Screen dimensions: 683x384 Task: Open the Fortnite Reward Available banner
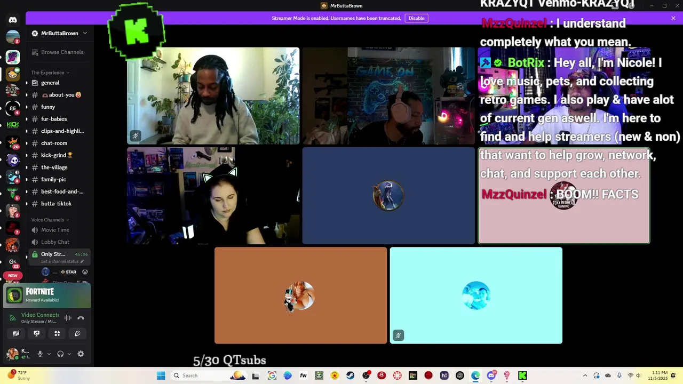click(47, 295)
